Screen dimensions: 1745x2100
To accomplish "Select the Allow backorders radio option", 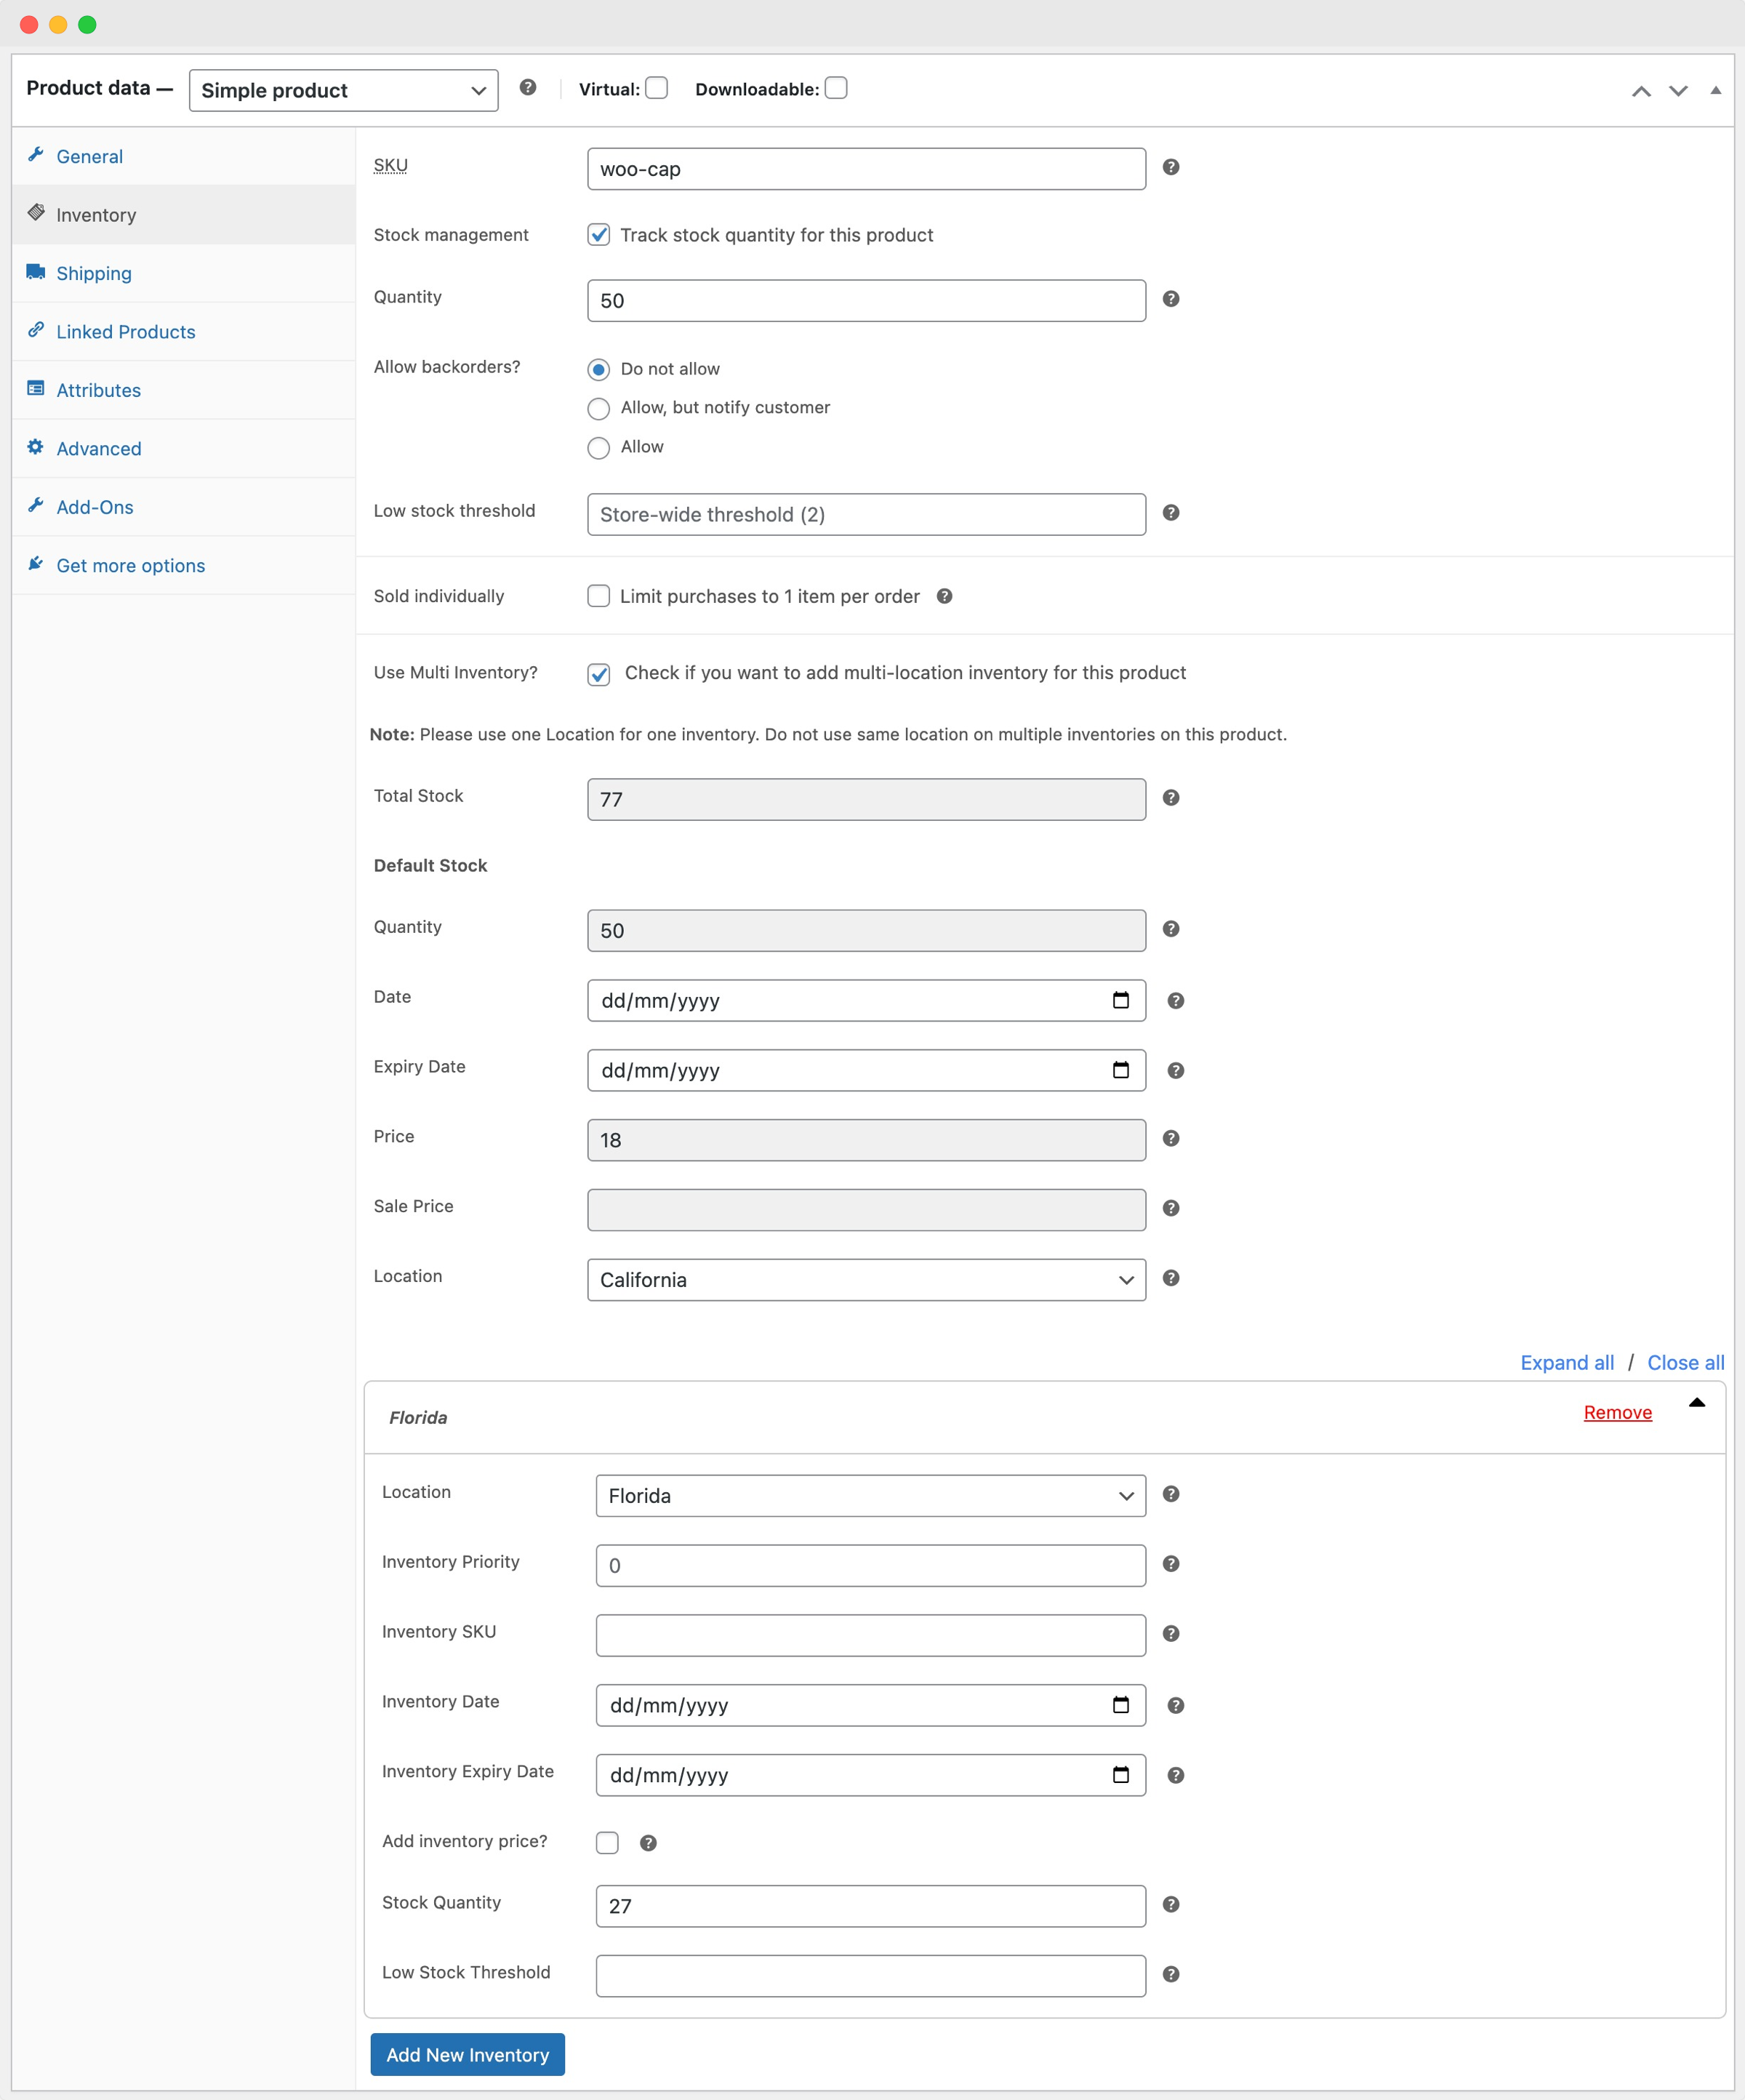I will pos(599,447).
